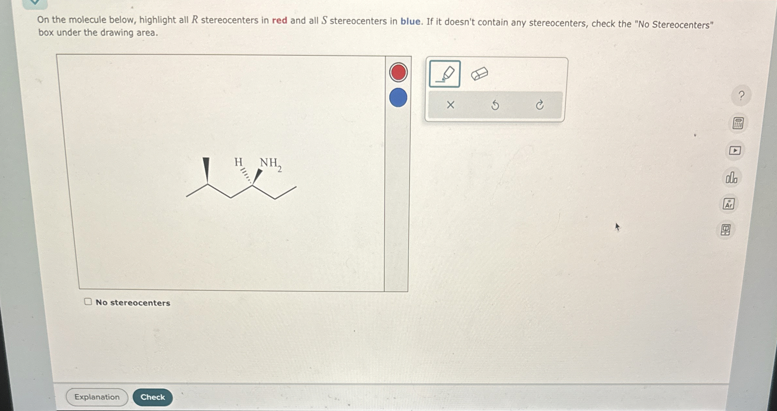Screen dimensions: 777x411
Task: Click the undo arrow
Action: tap(495, 105)
